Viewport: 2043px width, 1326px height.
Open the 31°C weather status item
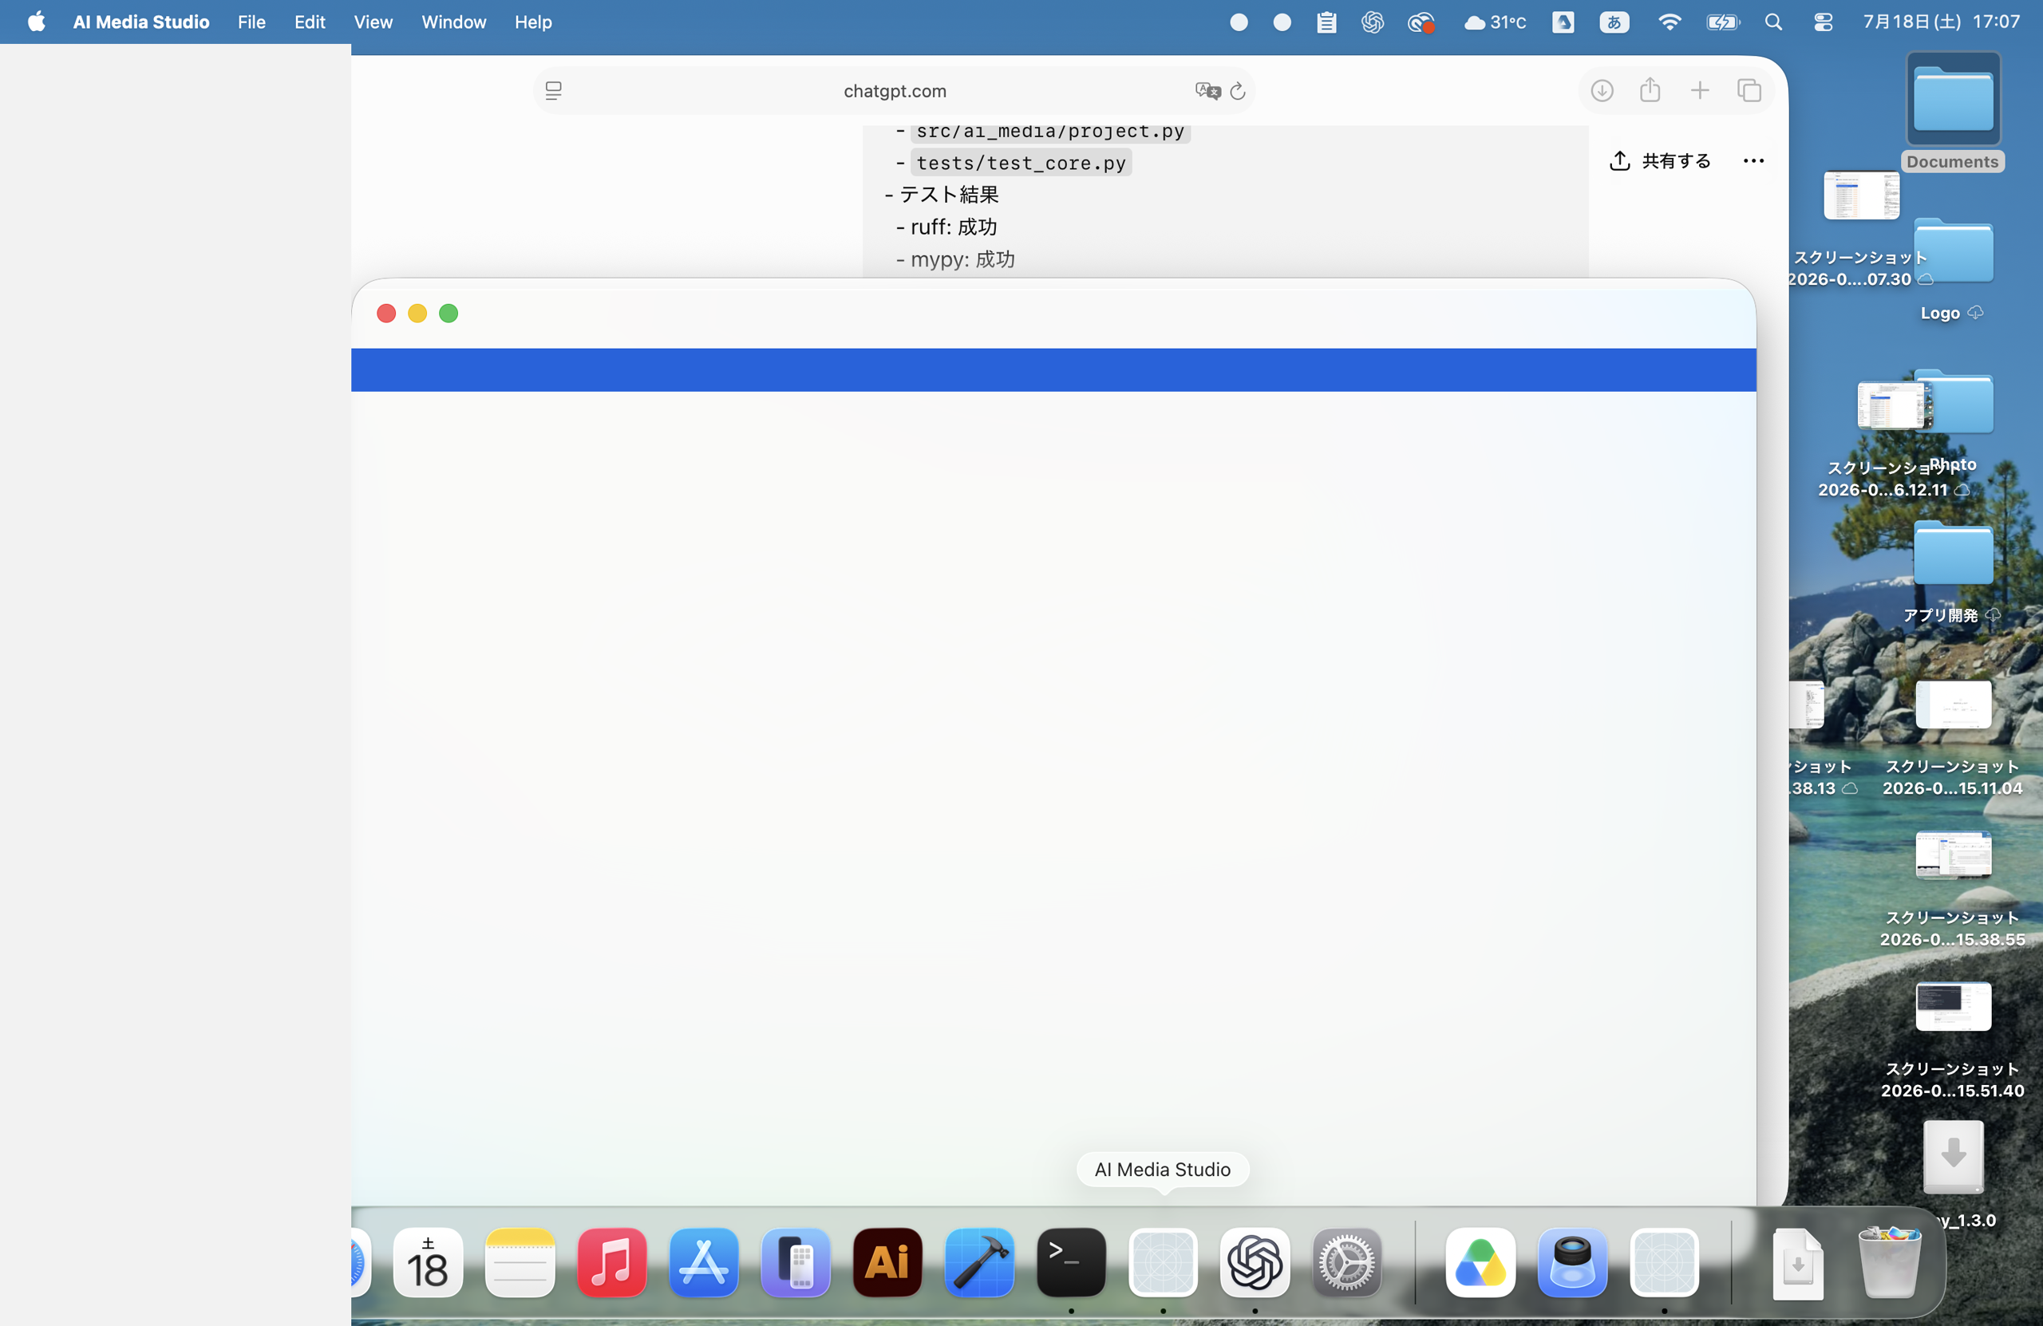tap(1495, 22)
